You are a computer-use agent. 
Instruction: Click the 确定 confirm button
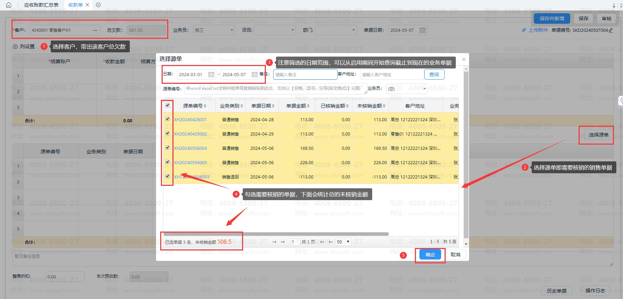click(430, 255)
